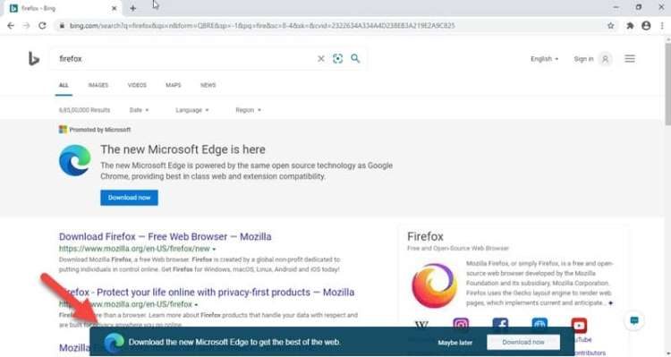Open Firefox YouTube channel icon

(x=579, y=326)
